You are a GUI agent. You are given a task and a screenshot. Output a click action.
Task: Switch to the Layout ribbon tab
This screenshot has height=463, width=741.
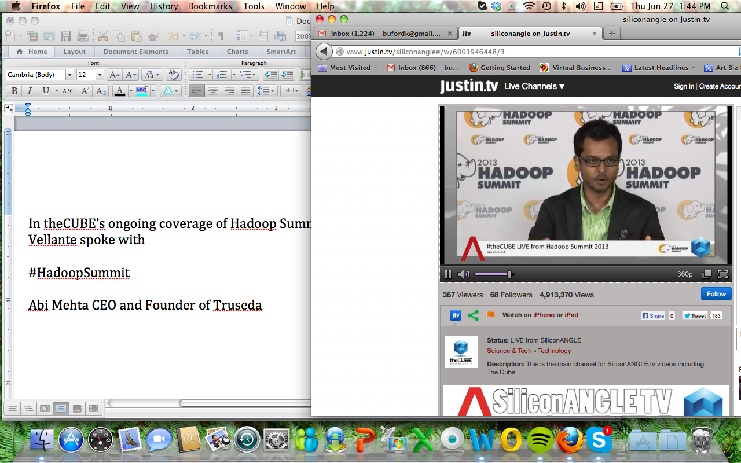[75, 52]
